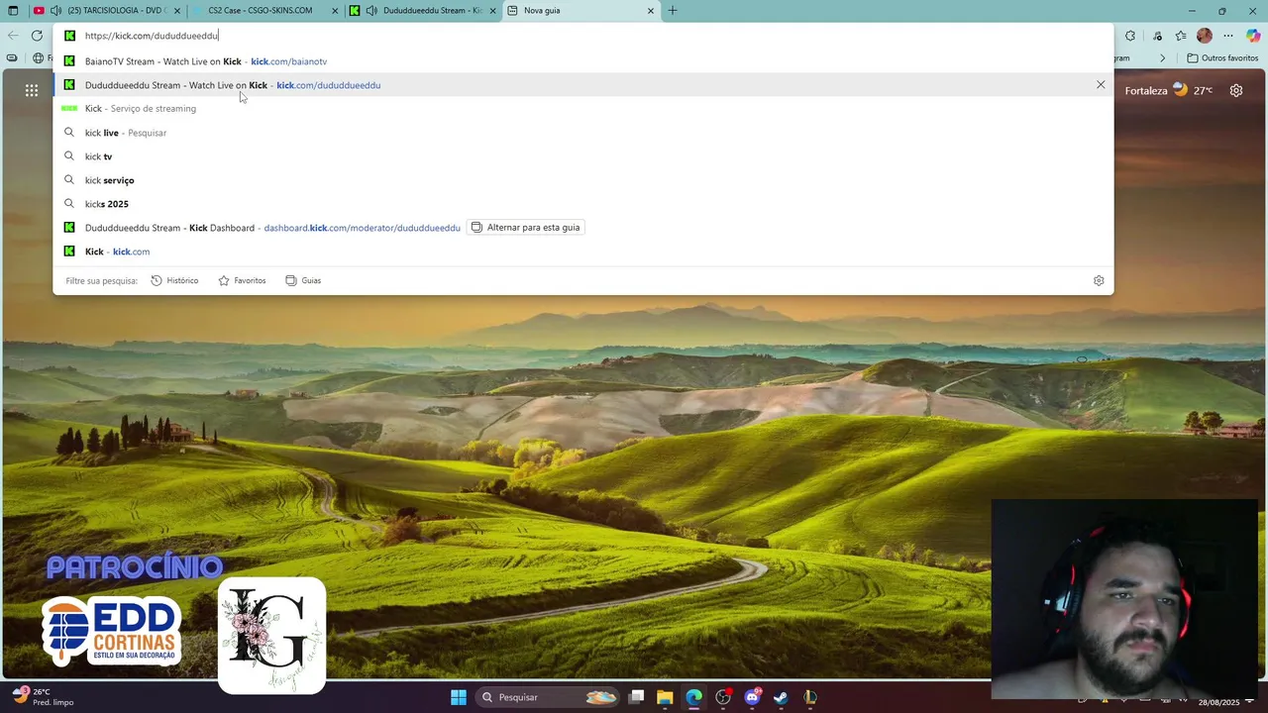Filter suggestions by Guias
The width and height of the screenshot is (1268, 713).
(x=303, y=280)
